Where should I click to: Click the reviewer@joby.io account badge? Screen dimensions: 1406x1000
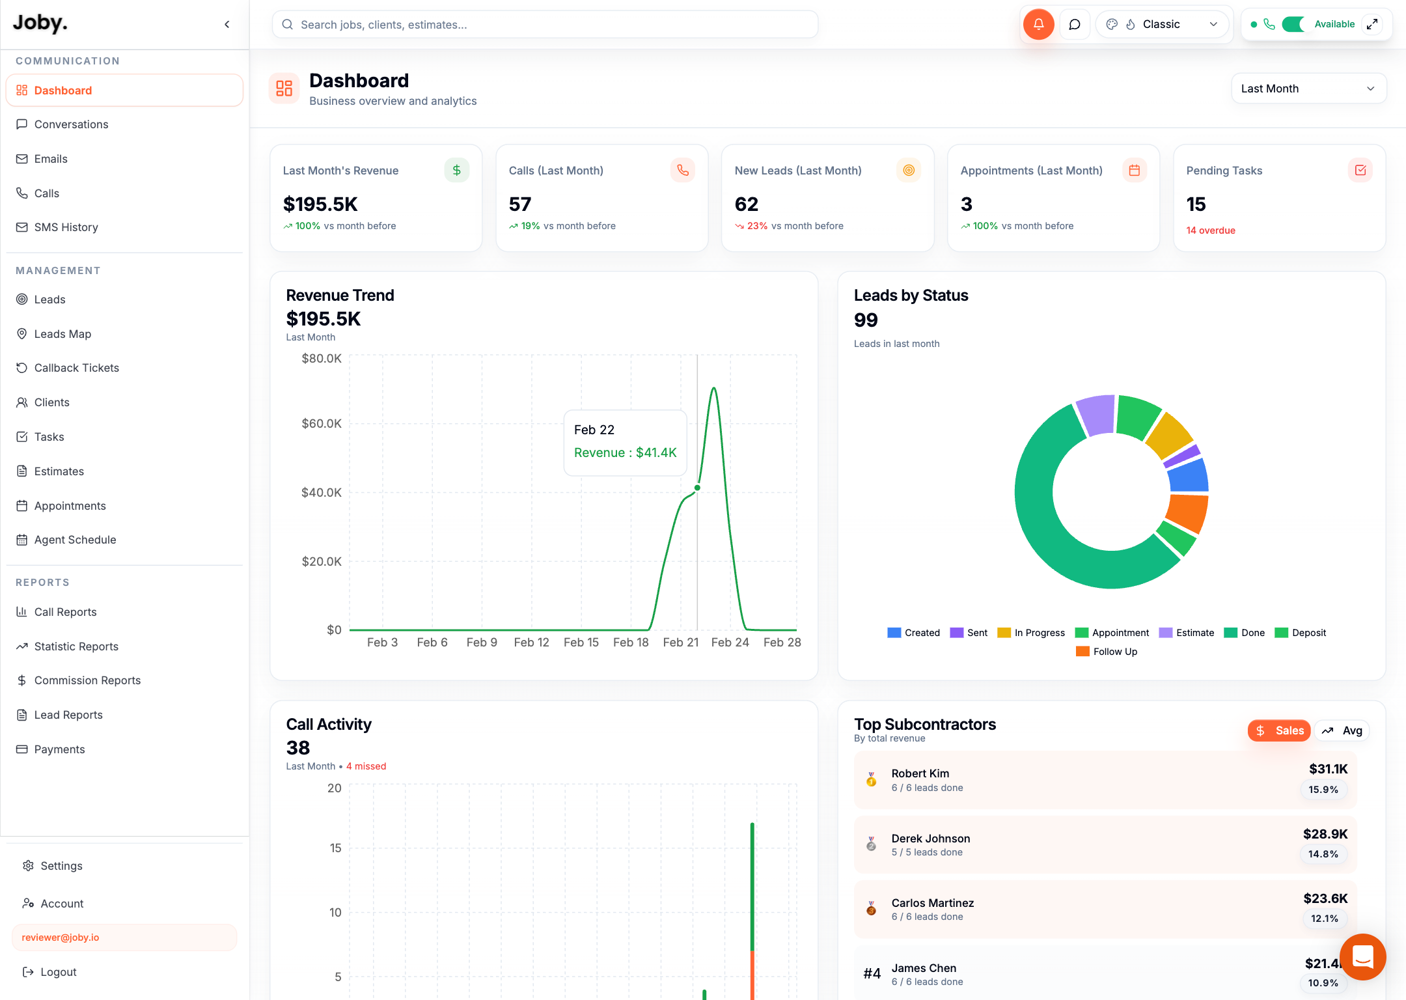tap(124, 937)
